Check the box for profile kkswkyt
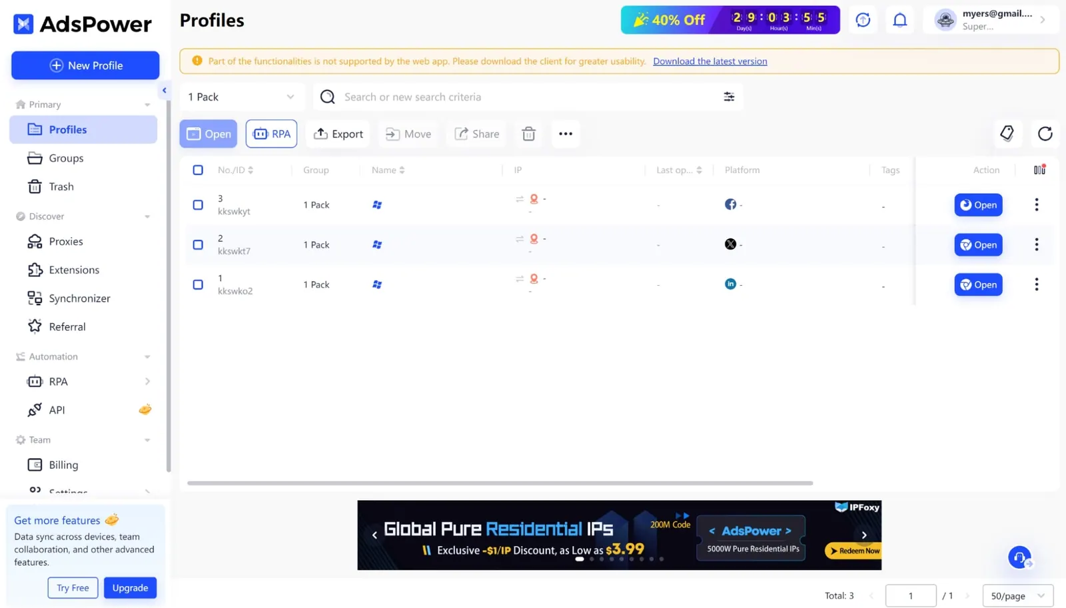Viewport: 1066px width, 608px height. (x=198, y=204)
